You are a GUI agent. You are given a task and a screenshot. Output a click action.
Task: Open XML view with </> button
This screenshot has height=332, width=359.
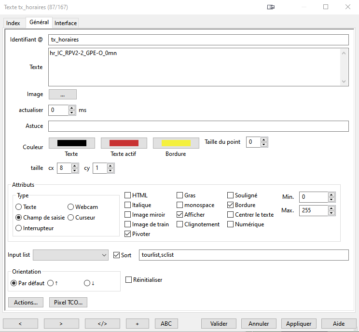pyautogui.click(x=102, y=323)
